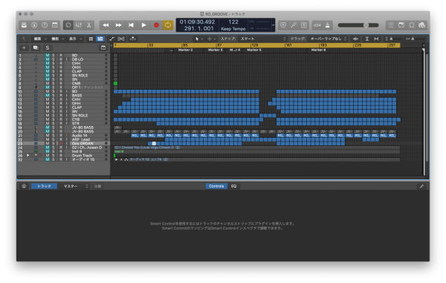The image size is (446, 283).
Task: Toggle the global track Solo S button
Action: click(48, 47)
